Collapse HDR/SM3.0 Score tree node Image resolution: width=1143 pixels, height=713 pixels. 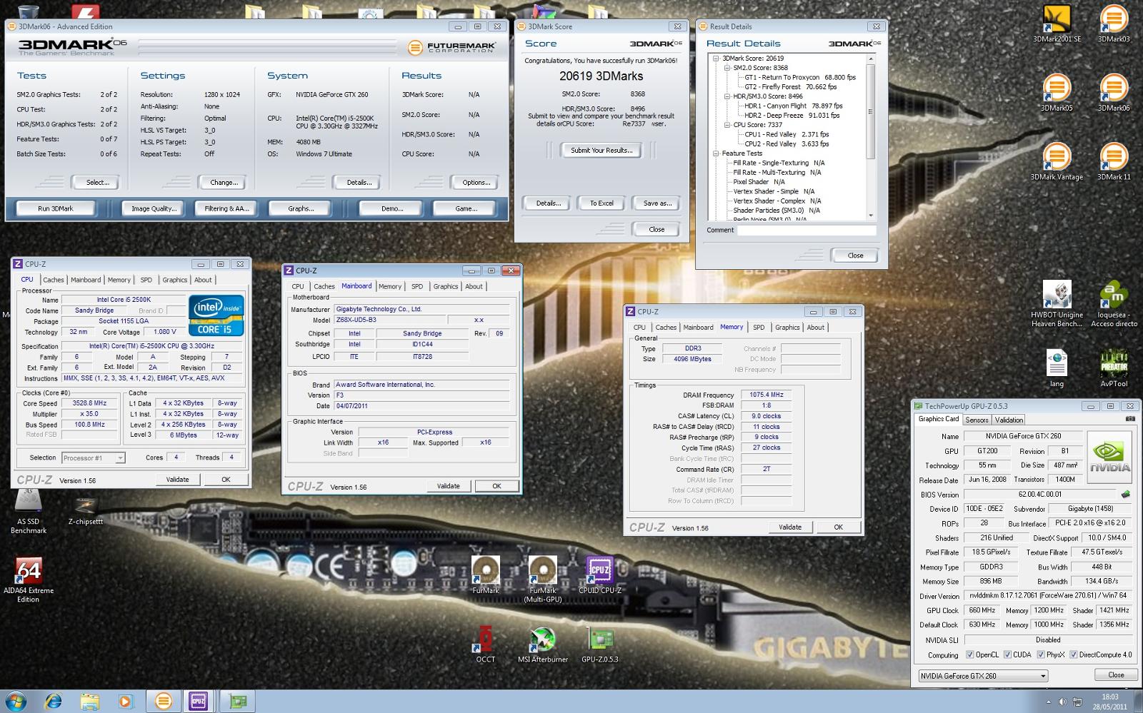tap(727, 96)
